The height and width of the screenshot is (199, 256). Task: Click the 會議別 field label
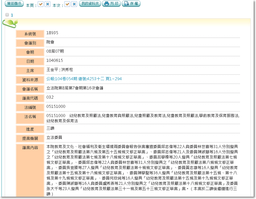[30, 43]
